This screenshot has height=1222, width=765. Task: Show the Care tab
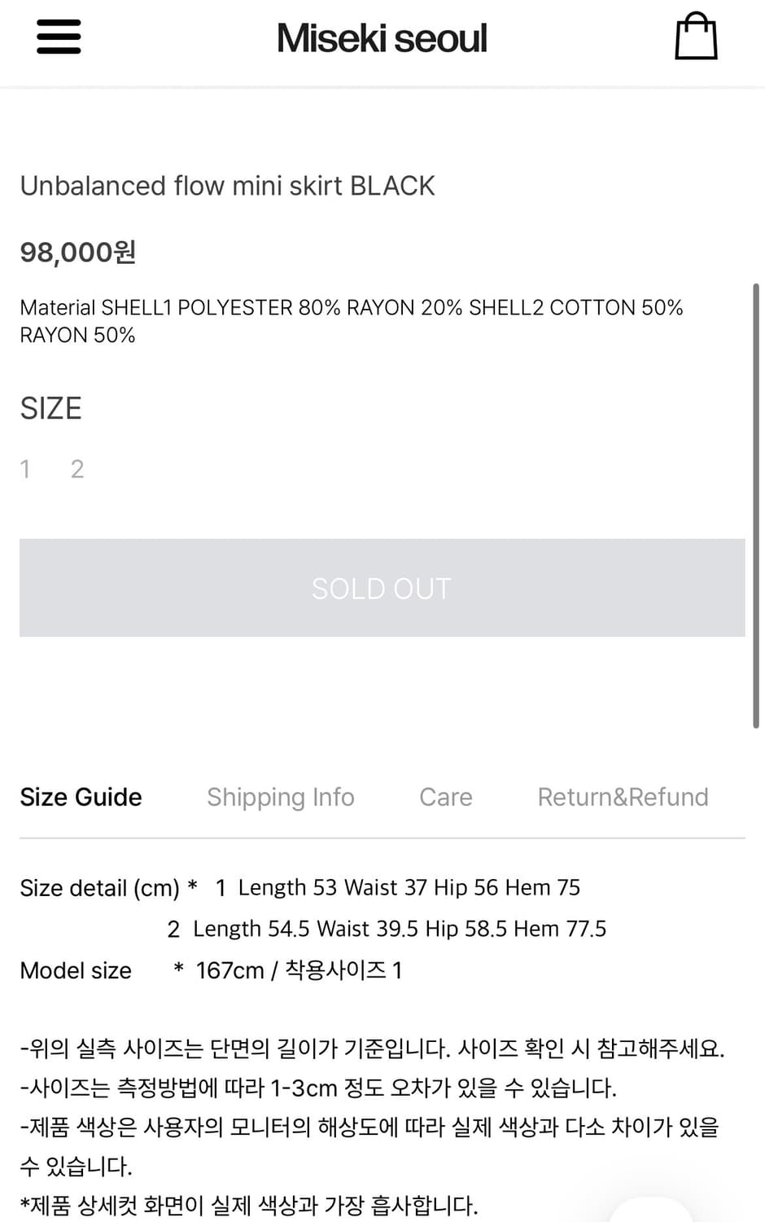click(x=445, y=797)
